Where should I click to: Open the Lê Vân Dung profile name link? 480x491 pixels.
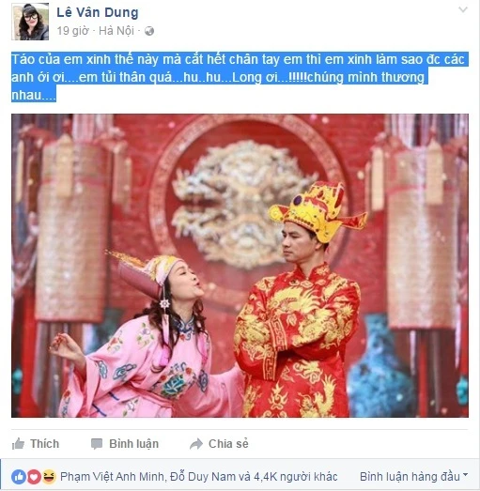(x=98, y=12)
